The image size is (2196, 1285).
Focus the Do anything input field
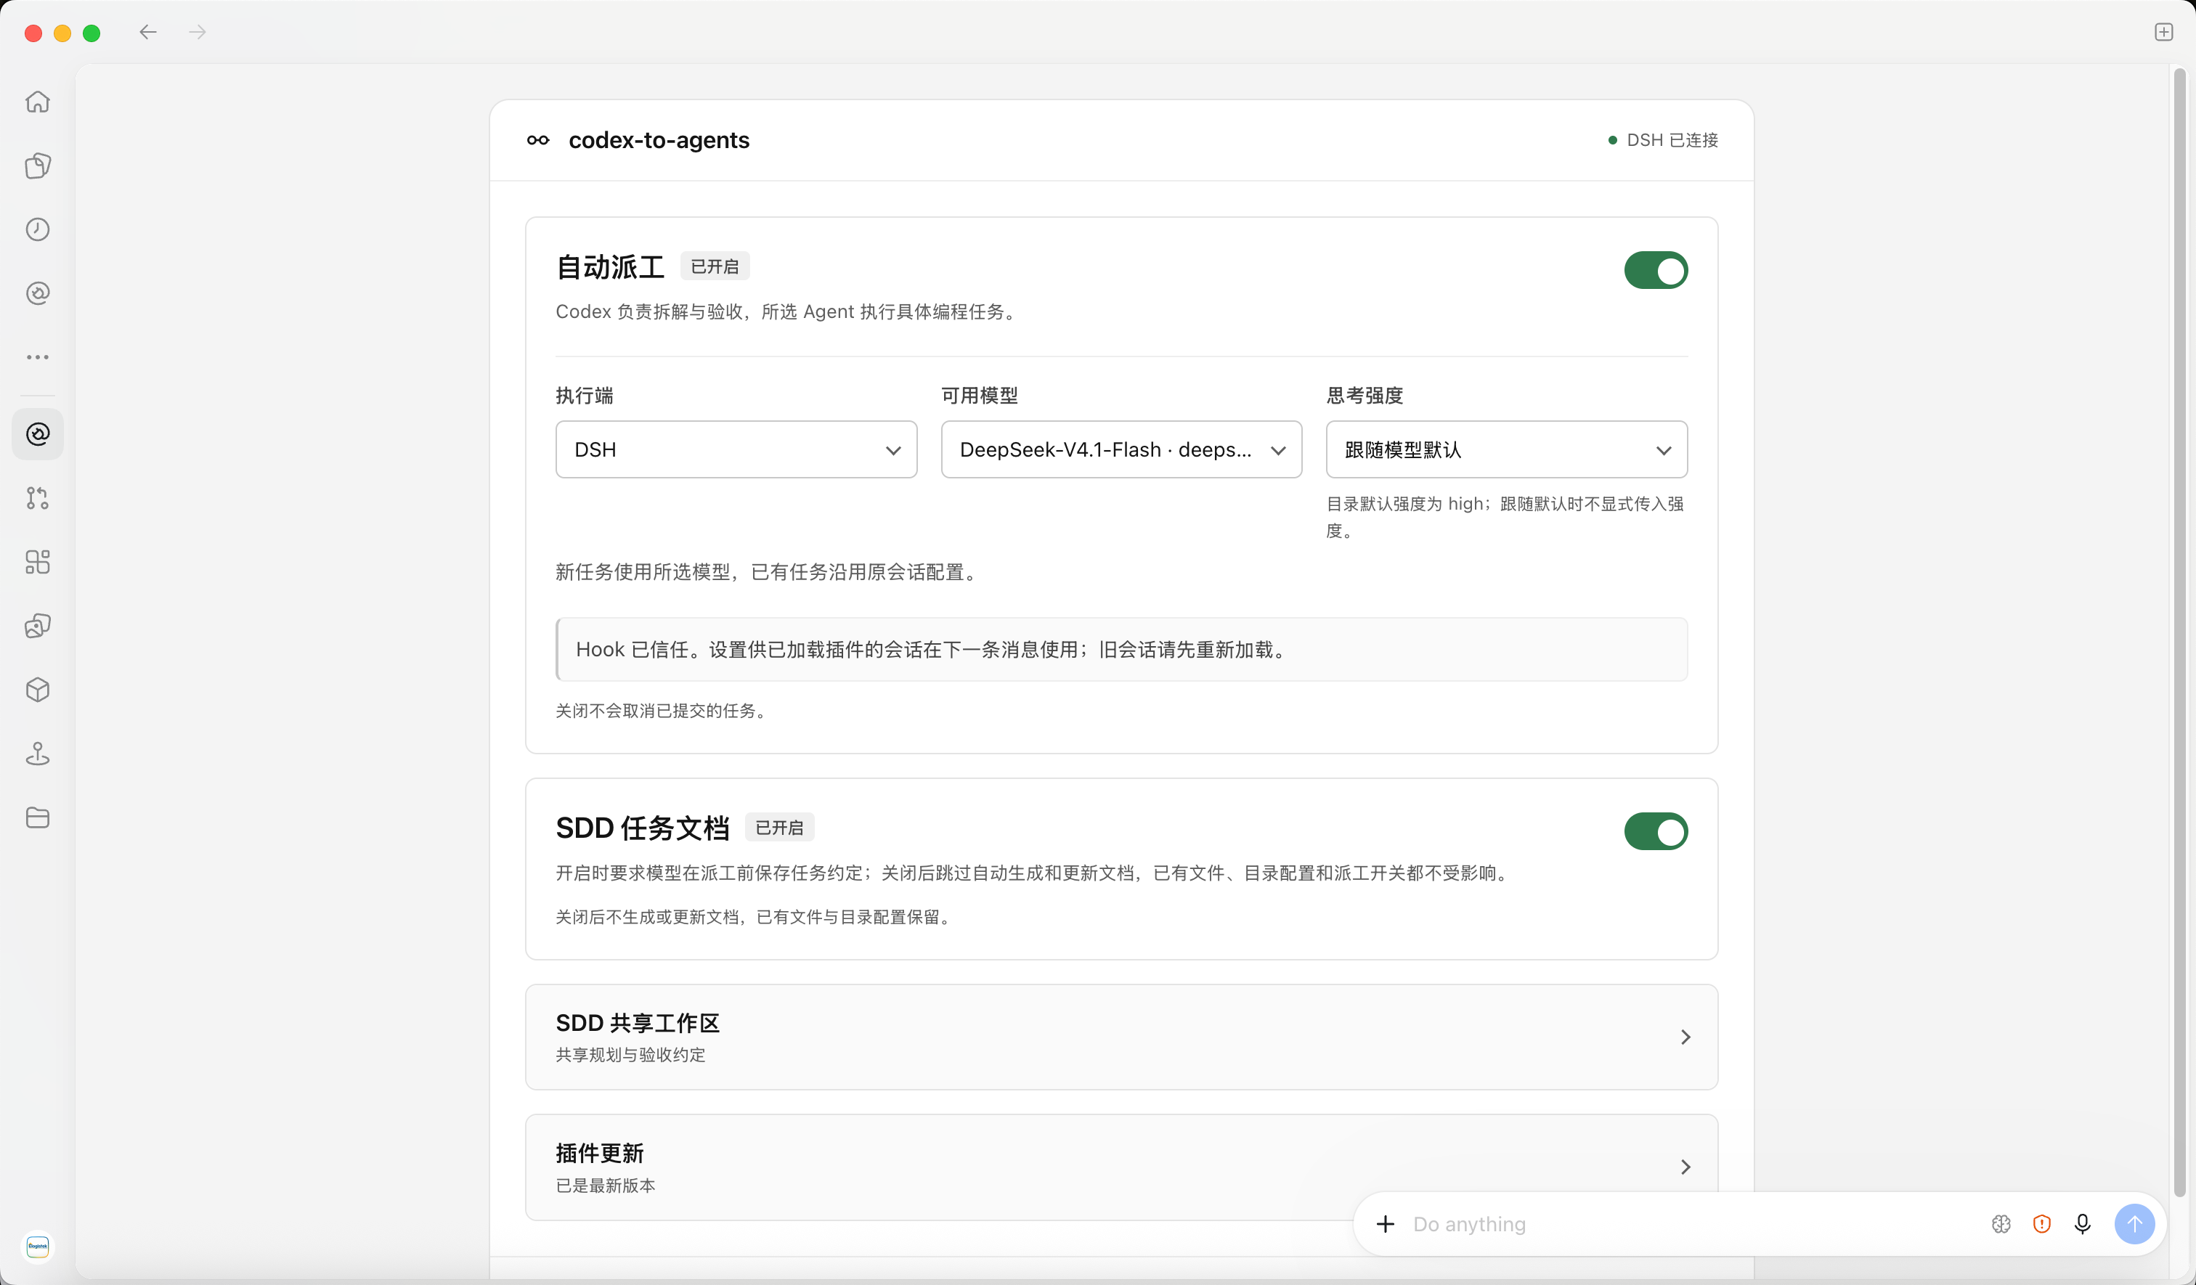click(x=1691, y=1224)
